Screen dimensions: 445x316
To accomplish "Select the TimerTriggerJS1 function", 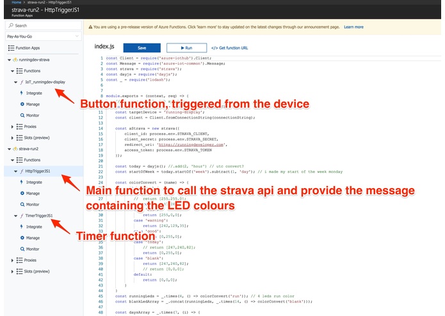I will click(39, 216).
